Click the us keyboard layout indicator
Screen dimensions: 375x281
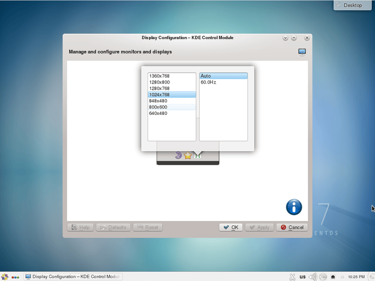302,277
